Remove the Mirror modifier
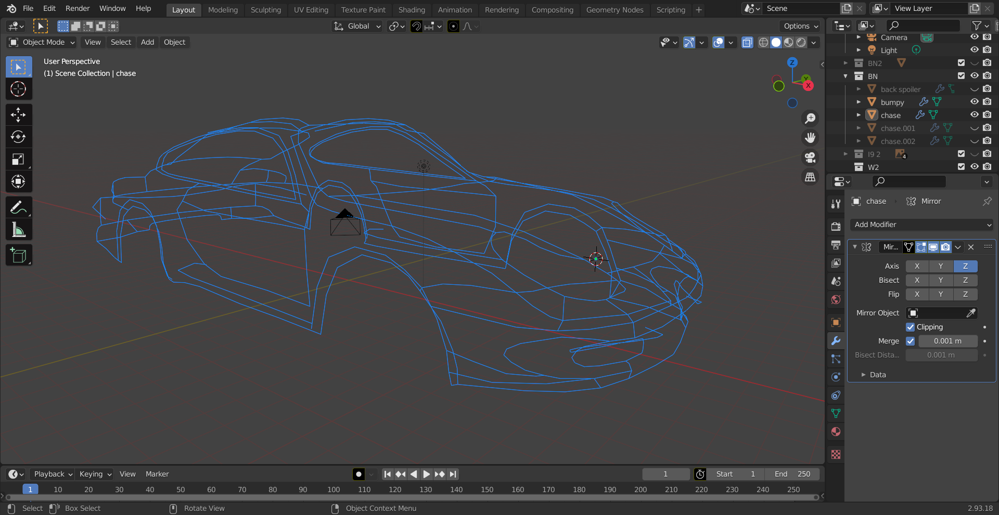The height and width of the screenshot is (515, 999). (971, 247)
